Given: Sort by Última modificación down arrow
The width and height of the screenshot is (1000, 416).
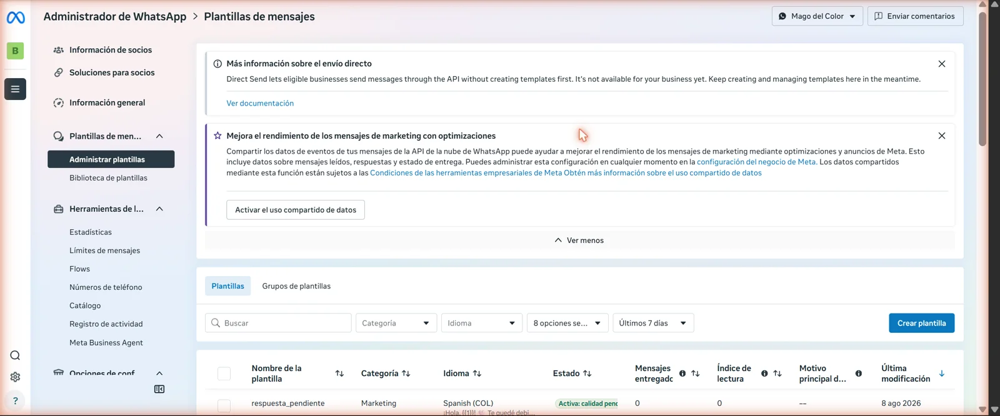Looking at the screenshot, I should click(942, 374).
